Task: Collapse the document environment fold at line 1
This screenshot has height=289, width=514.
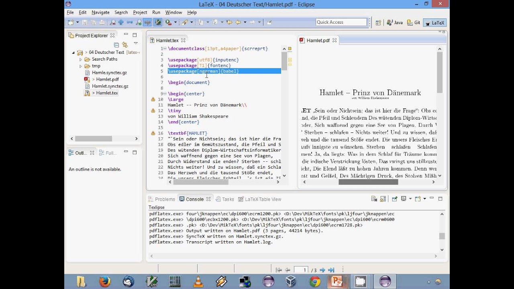Action: click(x=165, y=49)
